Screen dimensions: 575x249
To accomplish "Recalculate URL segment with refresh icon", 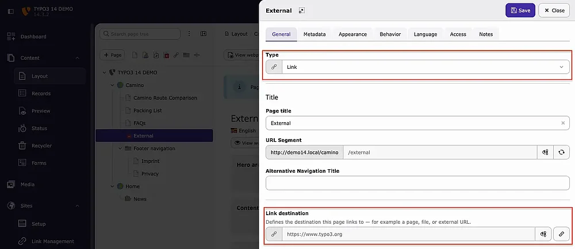I will point(561,153).
